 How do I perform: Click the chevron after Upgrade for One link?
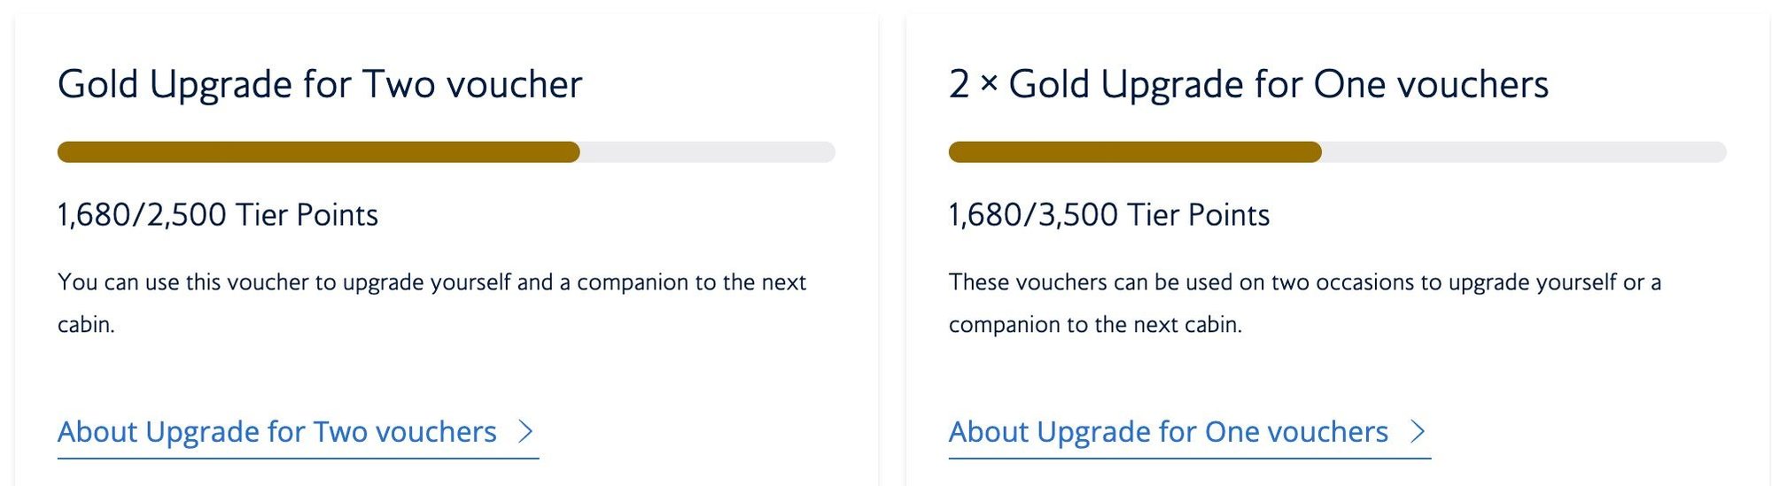(1418, 431)
